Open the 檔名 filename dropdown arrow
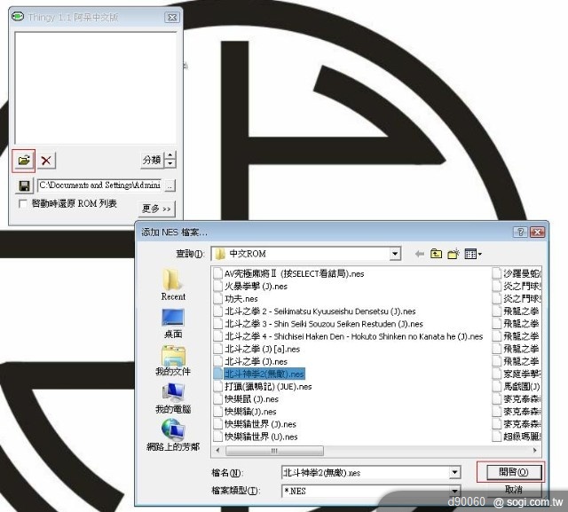The width and height of the screenshot is (568, 512). click(454, 473)
